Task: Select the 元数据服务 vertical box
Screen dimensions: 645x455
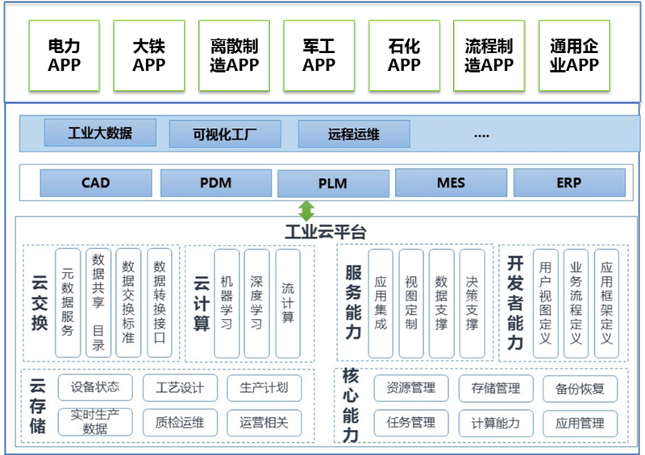Action: pyautogui.click(x=68, y=303)
